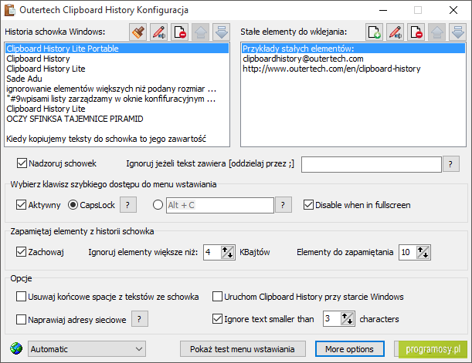Select OCZY SFINKSA TAJEMNICE PIRAMID entry
Image resolution: width=472 pixels, height=363 pixels.
point(117,119)
